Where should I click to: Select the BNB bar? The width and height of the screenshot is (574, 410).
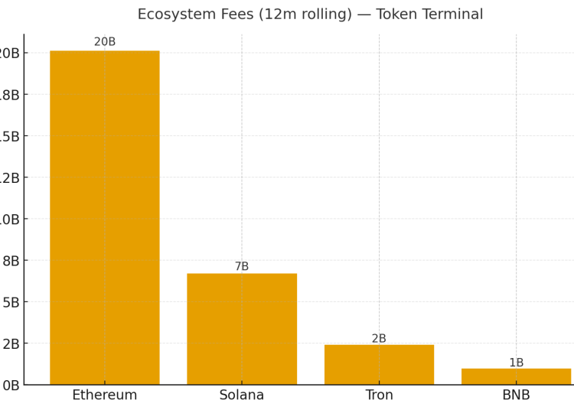click(x=516, y=376)
